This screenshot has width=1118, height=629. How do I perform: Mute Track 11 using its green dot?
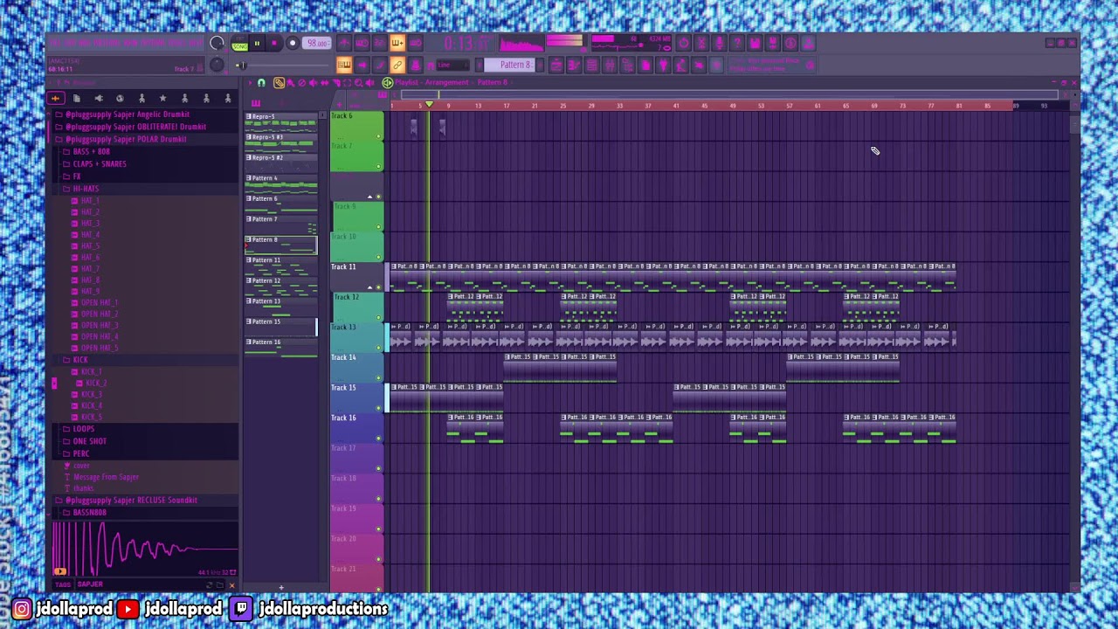[x=378, y=287]
